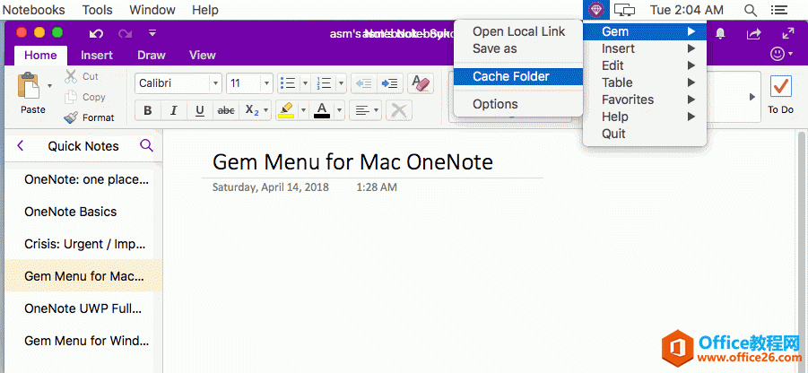
Task: Open Notification Center list icon
Action: [x=778, y=10]
